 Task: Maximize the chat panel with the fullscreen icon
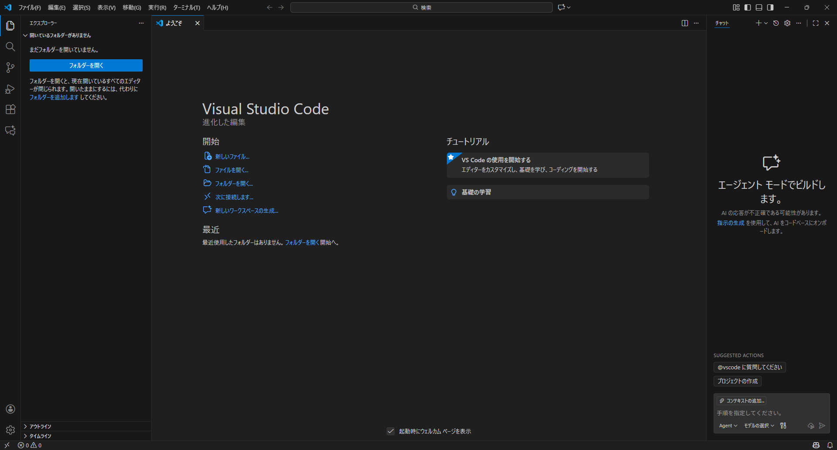pos(816,23)
